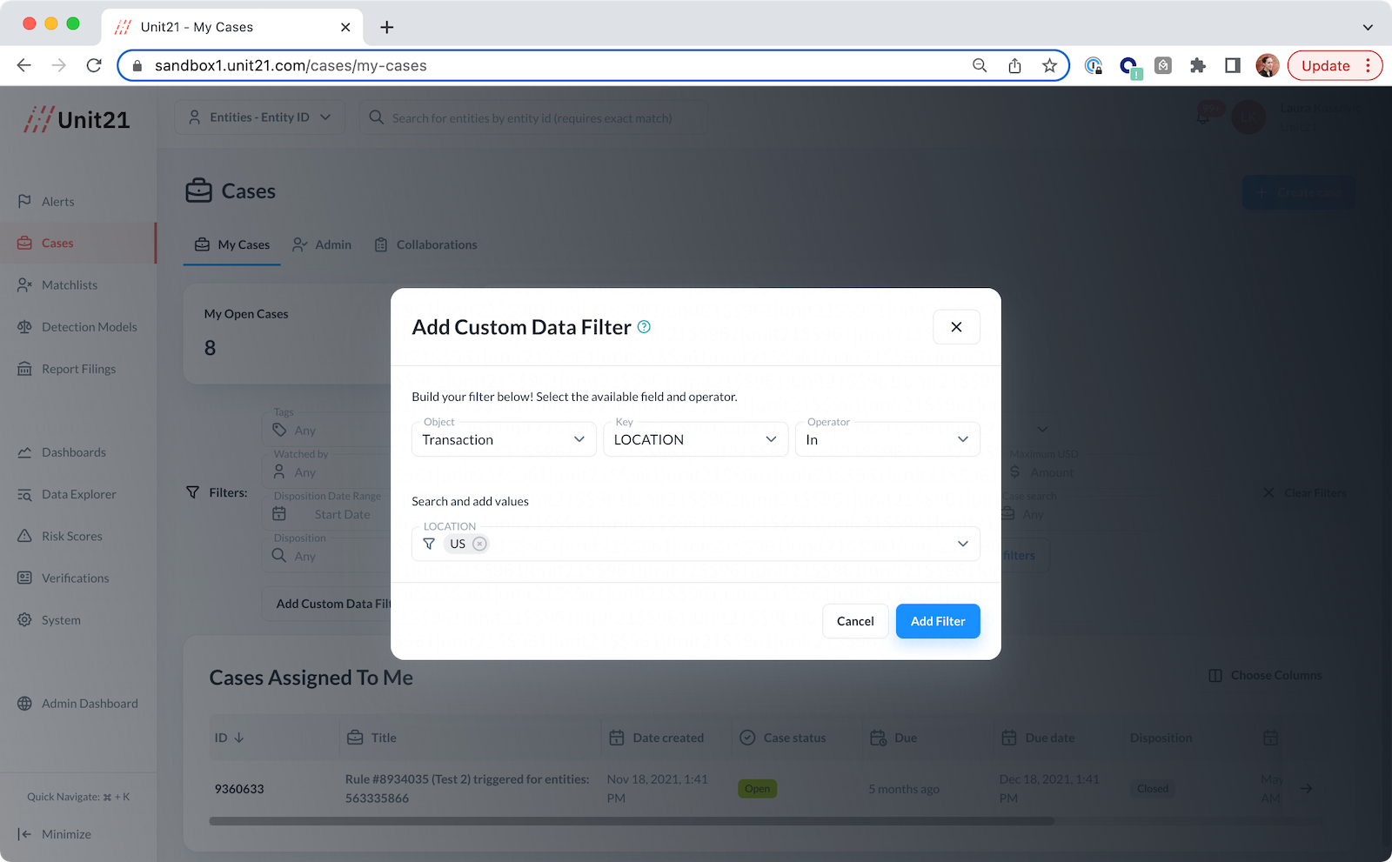Click the Tags filter field

327,431
